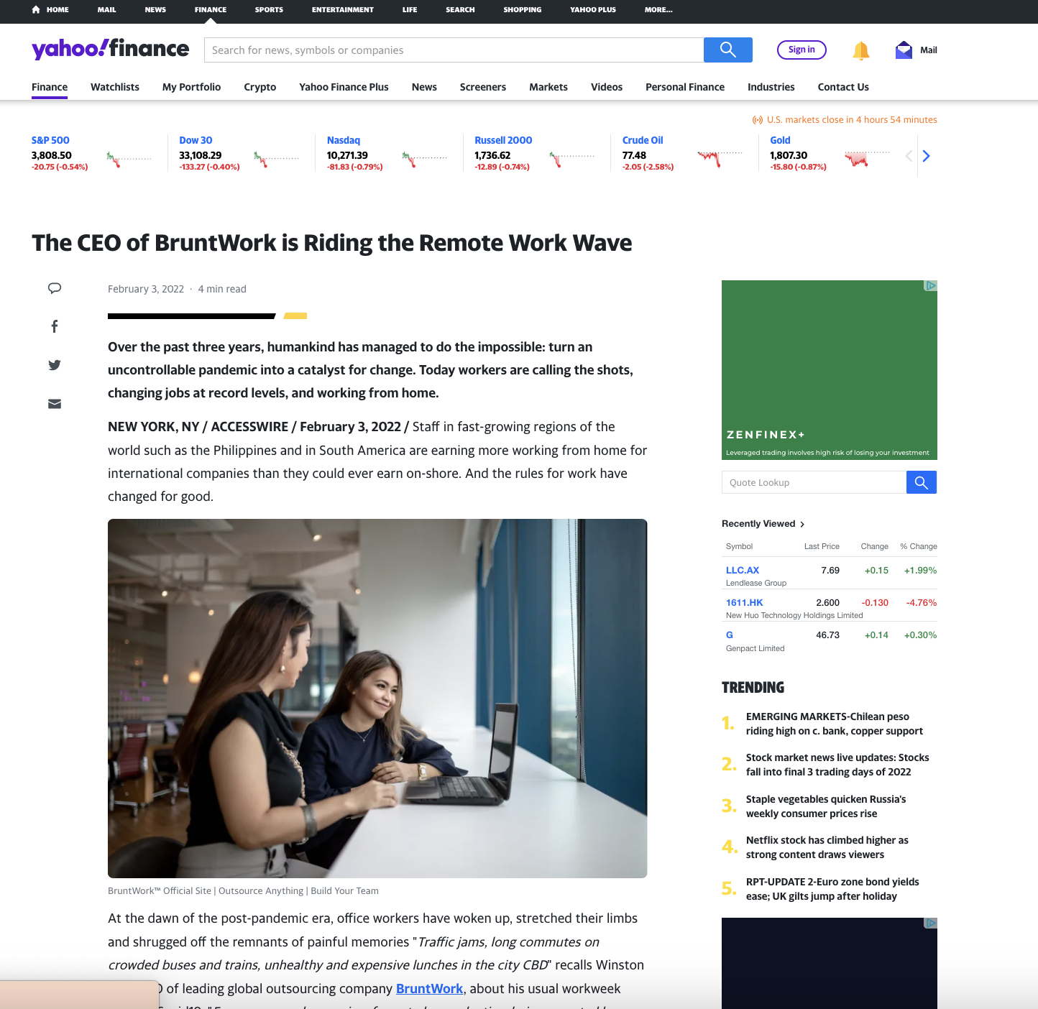Open the Mail envelope icon in header
Viewport: 1038px width, 1009px height.
[x=904, y=50]
